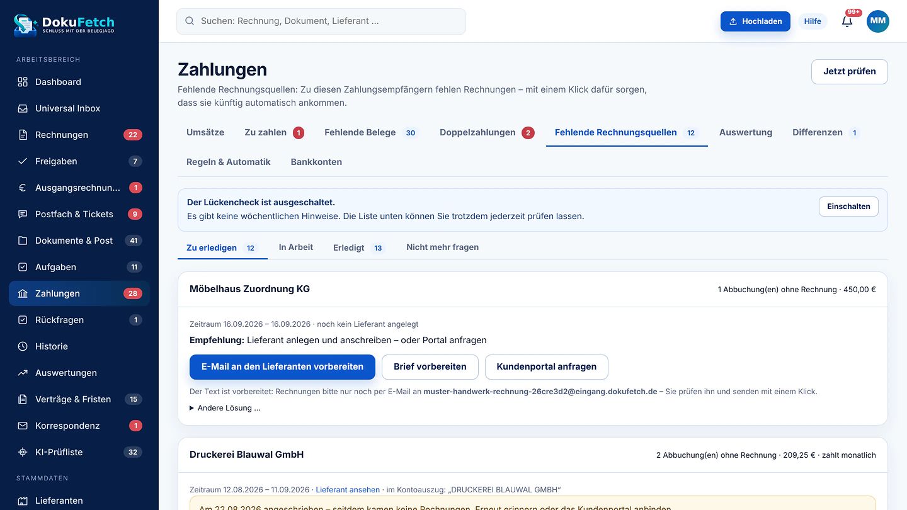Click the Lieferanten icon in Stammdaten
Viewport: 907px width, 510px height.
pos(23,501)
